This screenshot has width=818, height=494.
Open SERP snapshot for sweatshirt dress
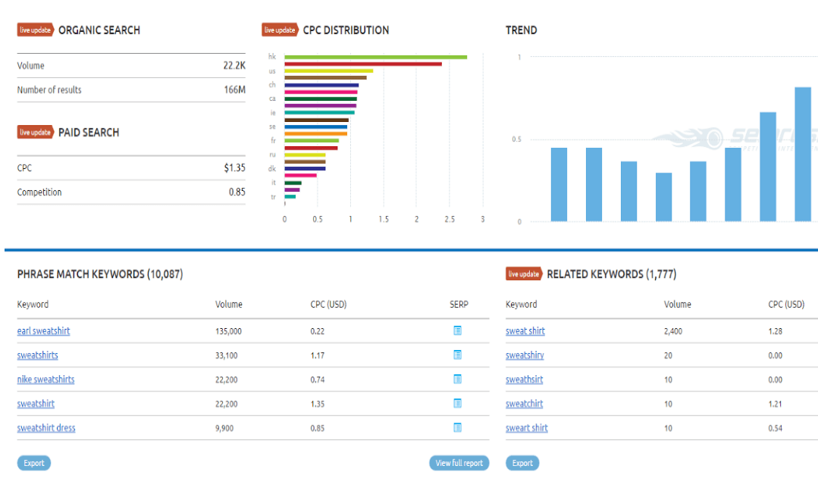pyautogui.click(x=457, y=428)
